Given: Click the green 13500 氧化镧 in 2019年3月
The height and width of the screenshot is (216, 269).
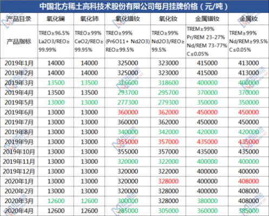Looking at the screenshot, I should (56, 83).
